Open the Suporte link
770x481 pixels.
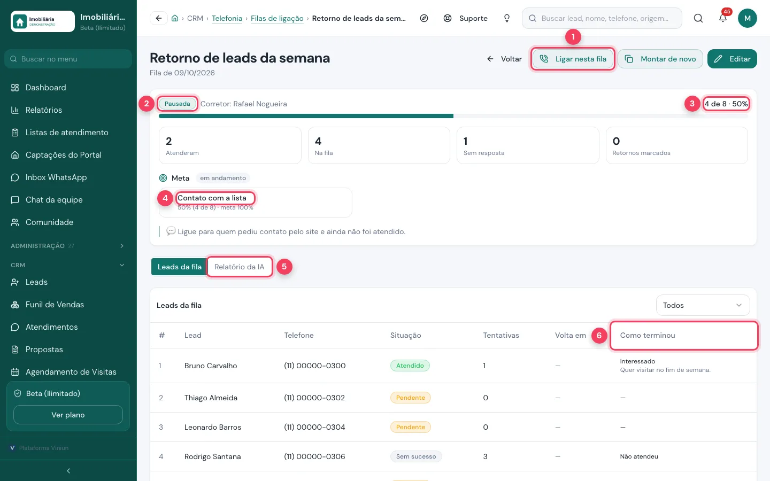click(x=466, y=18)
